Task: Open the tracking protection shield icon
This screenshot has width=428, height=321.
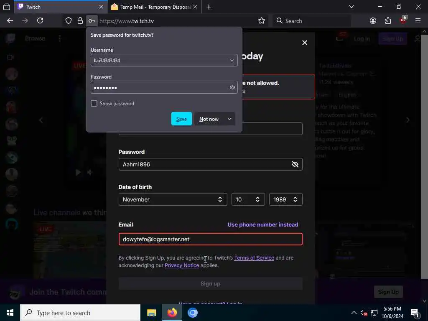Action: tap(69, 21)
